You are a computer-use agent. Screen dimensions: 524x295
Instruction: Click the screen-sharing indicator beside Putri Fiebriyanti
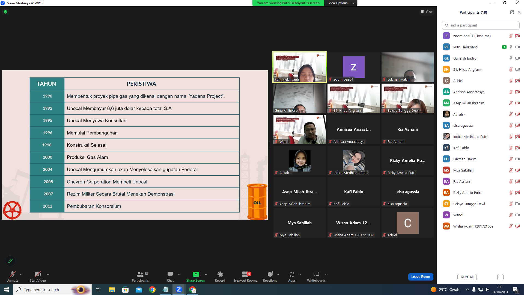coord(504,47)
